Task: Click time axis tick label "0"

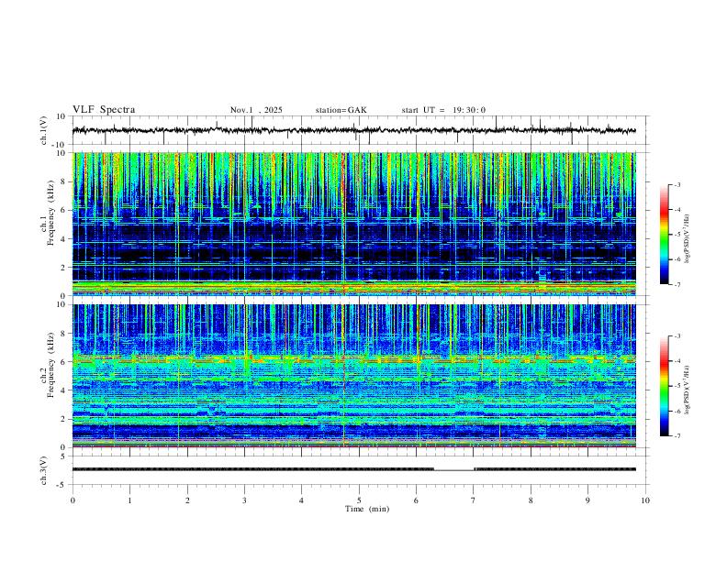Action: (73, 500)
